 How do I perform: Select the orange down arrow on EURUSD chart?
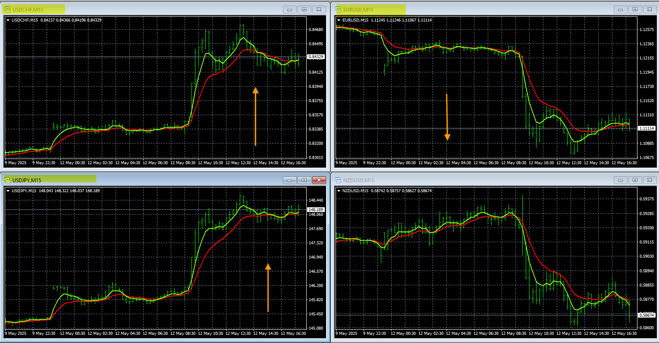pyautogui.click(x=447, y=117)
